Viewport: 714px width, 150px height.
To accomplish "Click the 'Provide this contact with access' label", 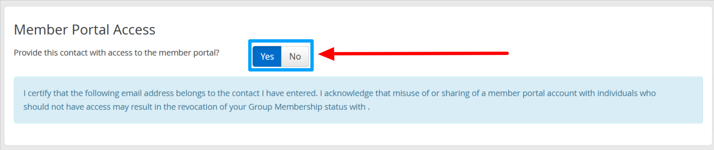I will point(116,53).
